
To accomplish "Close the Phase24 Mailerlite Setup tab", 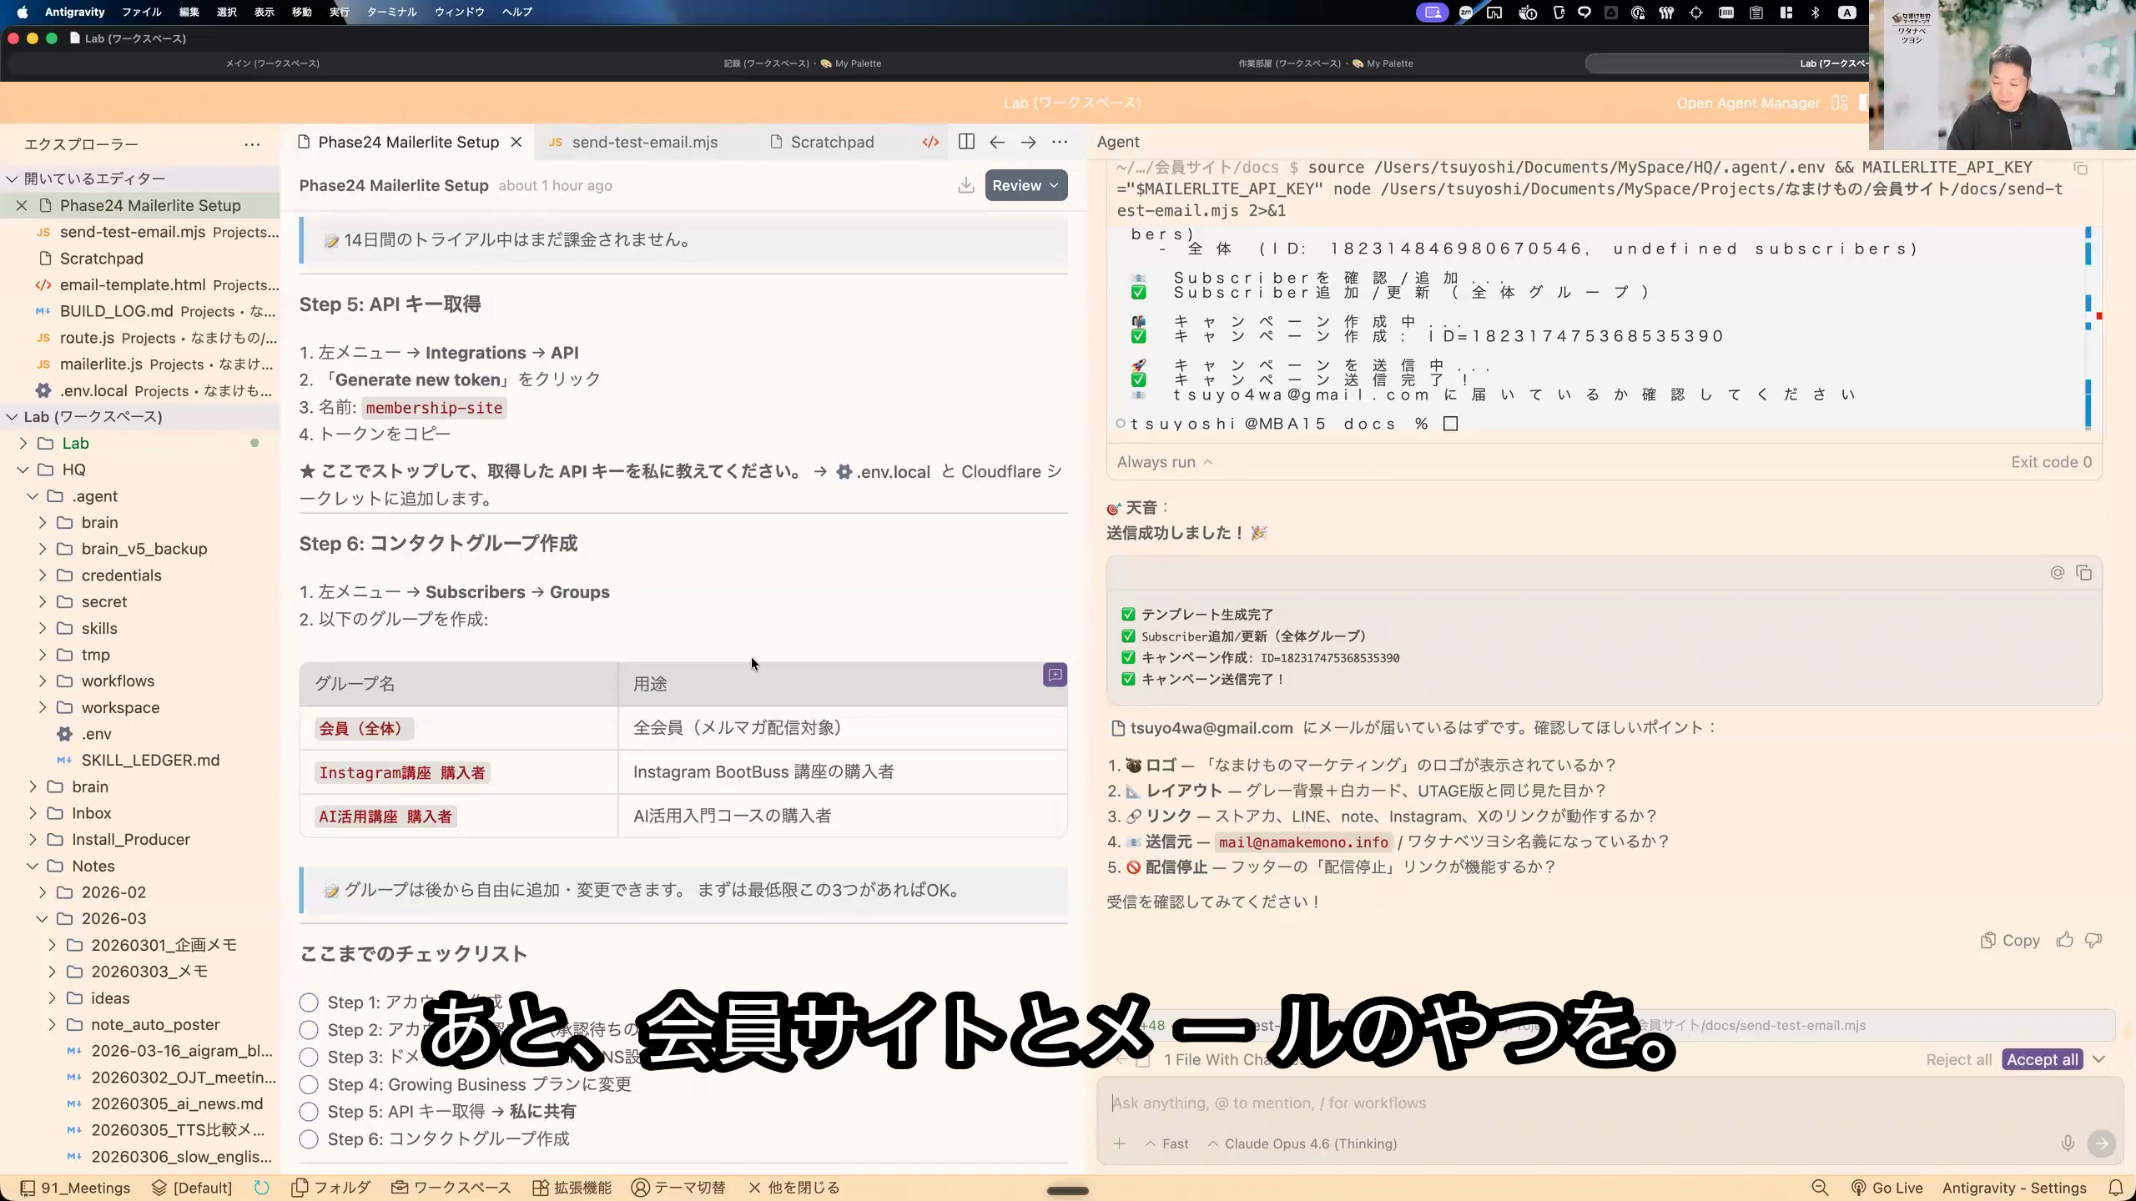I will pos(516,143).
